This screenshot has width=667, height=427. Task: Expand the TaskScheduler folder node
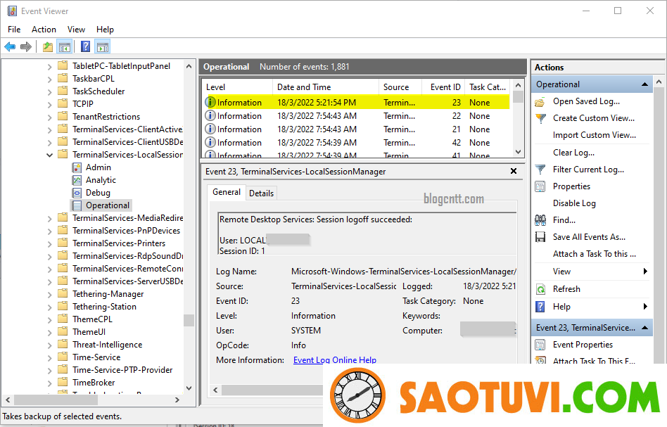coord(50,91)
